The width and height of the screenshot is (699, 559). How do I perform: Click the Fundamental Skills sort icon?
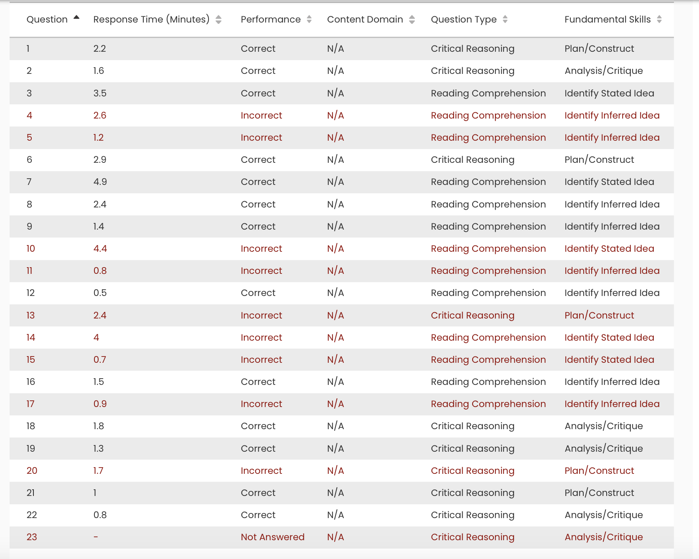click(659, 19)
